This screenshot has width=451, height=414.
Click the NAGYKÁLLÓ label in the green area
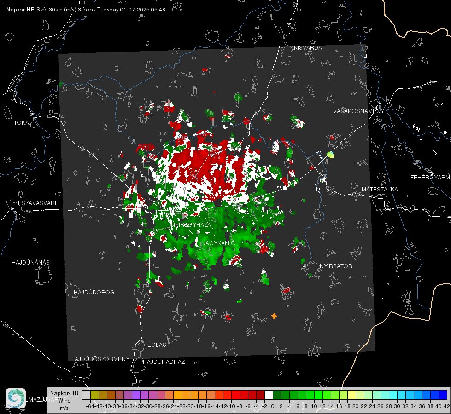coord(218,243)
